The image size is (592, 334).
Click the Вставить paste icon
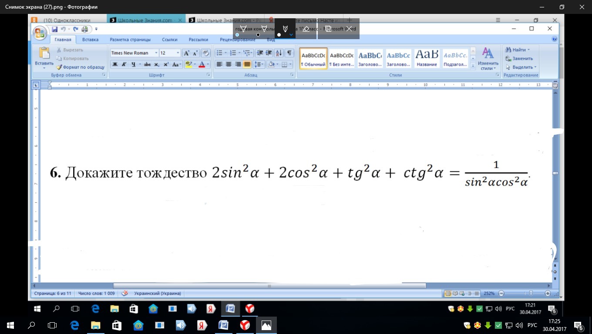(44, 53)
